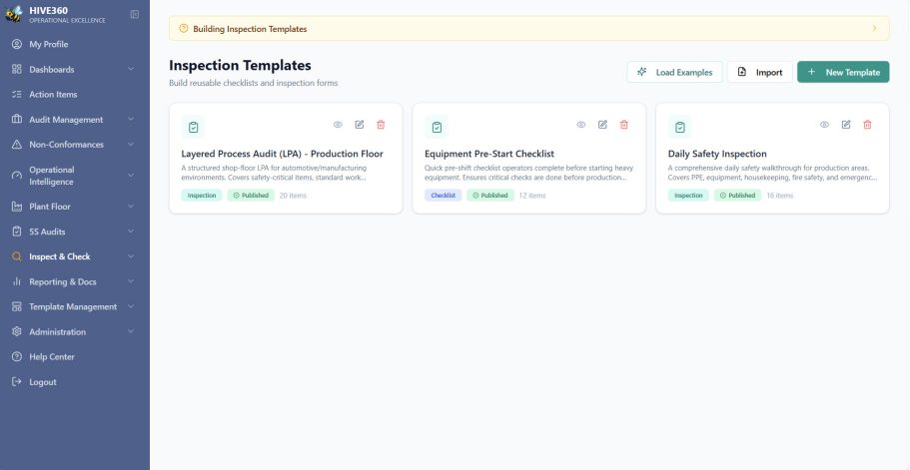This screenshot has width=910, height=470.
Task: Edit the Daily Safety Inspection template
Action: (846, 125)
